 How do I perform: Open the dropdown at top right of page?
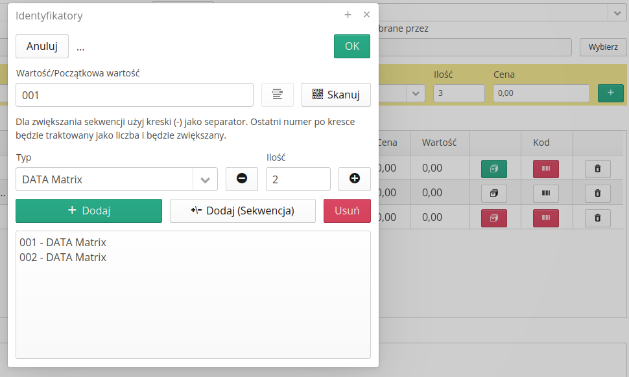(615, 12)
